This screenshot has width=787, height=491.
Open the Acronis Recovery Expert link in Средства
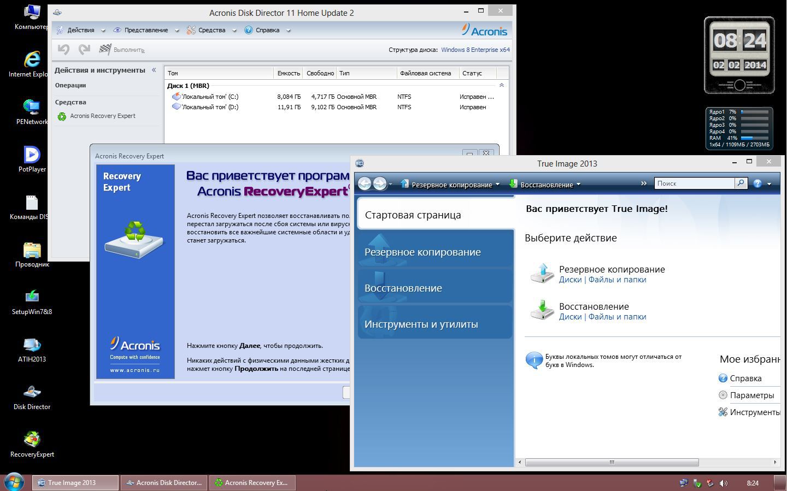(103, 116)
